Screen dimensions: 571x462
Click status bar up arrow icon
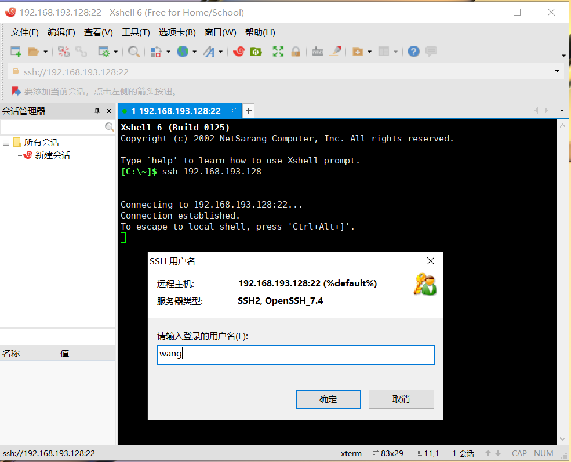pyautogui.click(x=488, y=453)
